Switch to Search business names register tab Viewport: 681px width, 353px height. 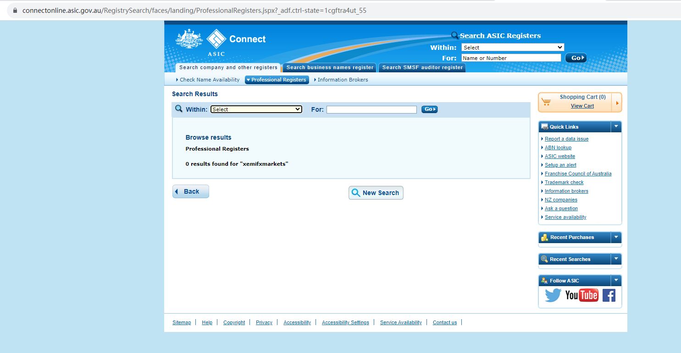[x=330, y=68]
